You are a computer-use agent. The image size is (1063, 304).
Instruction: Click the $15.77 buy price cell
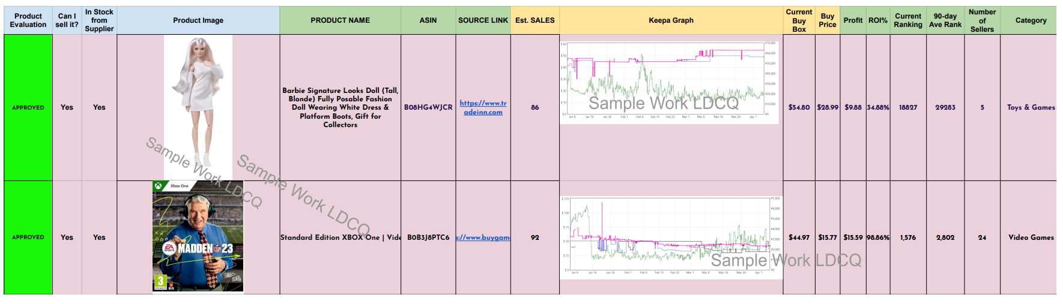click(828, 237)
